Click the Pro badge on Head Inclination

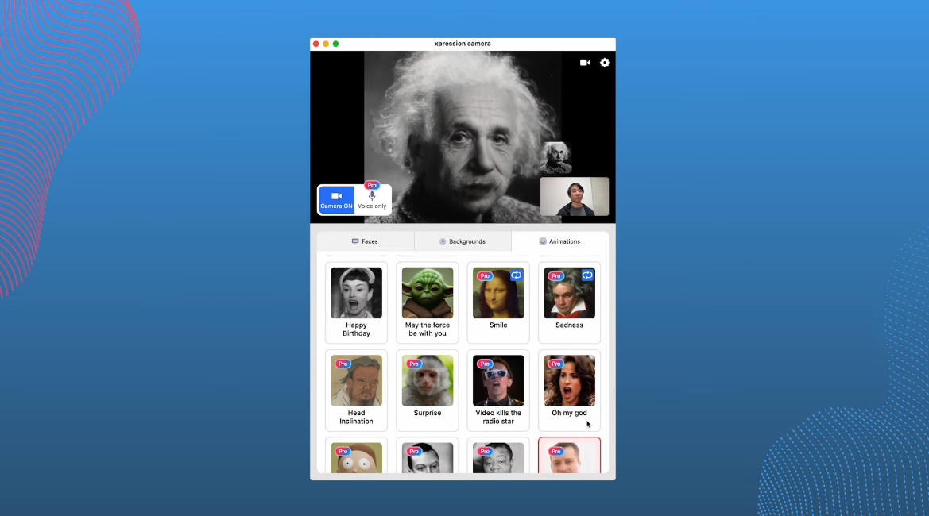click(343, 364)
